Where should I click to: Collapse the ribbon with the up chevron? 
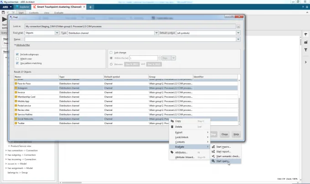tap(307, 13)
